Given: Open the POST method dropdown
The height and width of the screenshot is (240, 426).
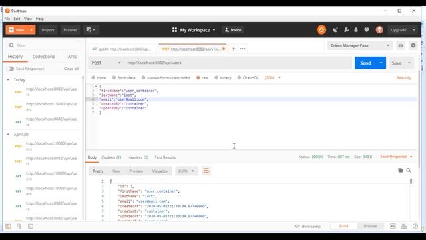Looking at the screenshot, I should (x=106, y=63).
